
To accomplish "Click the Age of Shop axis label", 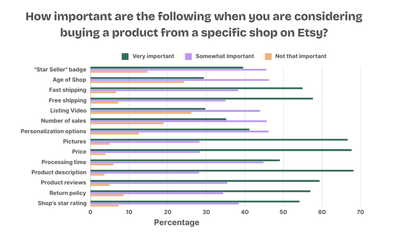I will click(69, 80).
